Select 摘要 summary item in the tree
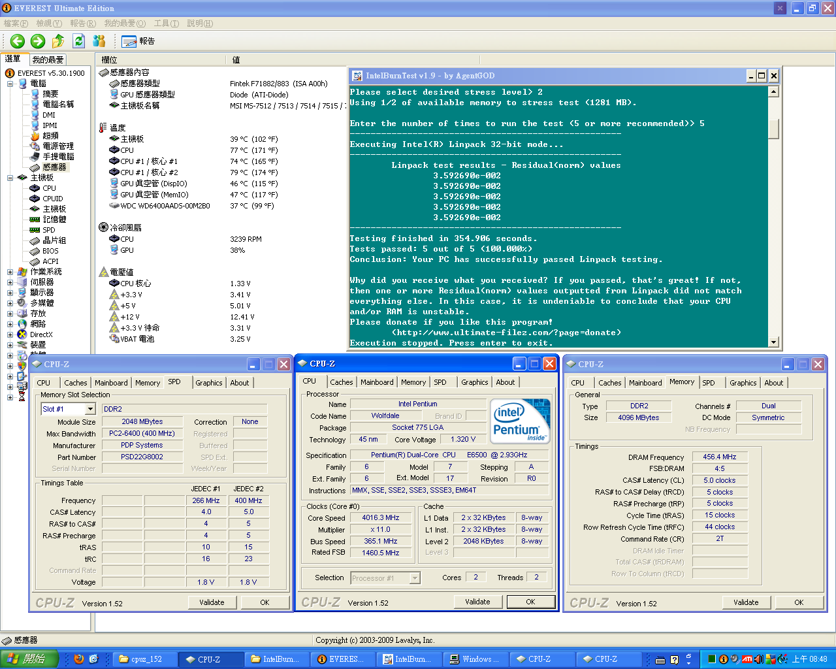This screenshot has height=669, width=836. point(50,94)
